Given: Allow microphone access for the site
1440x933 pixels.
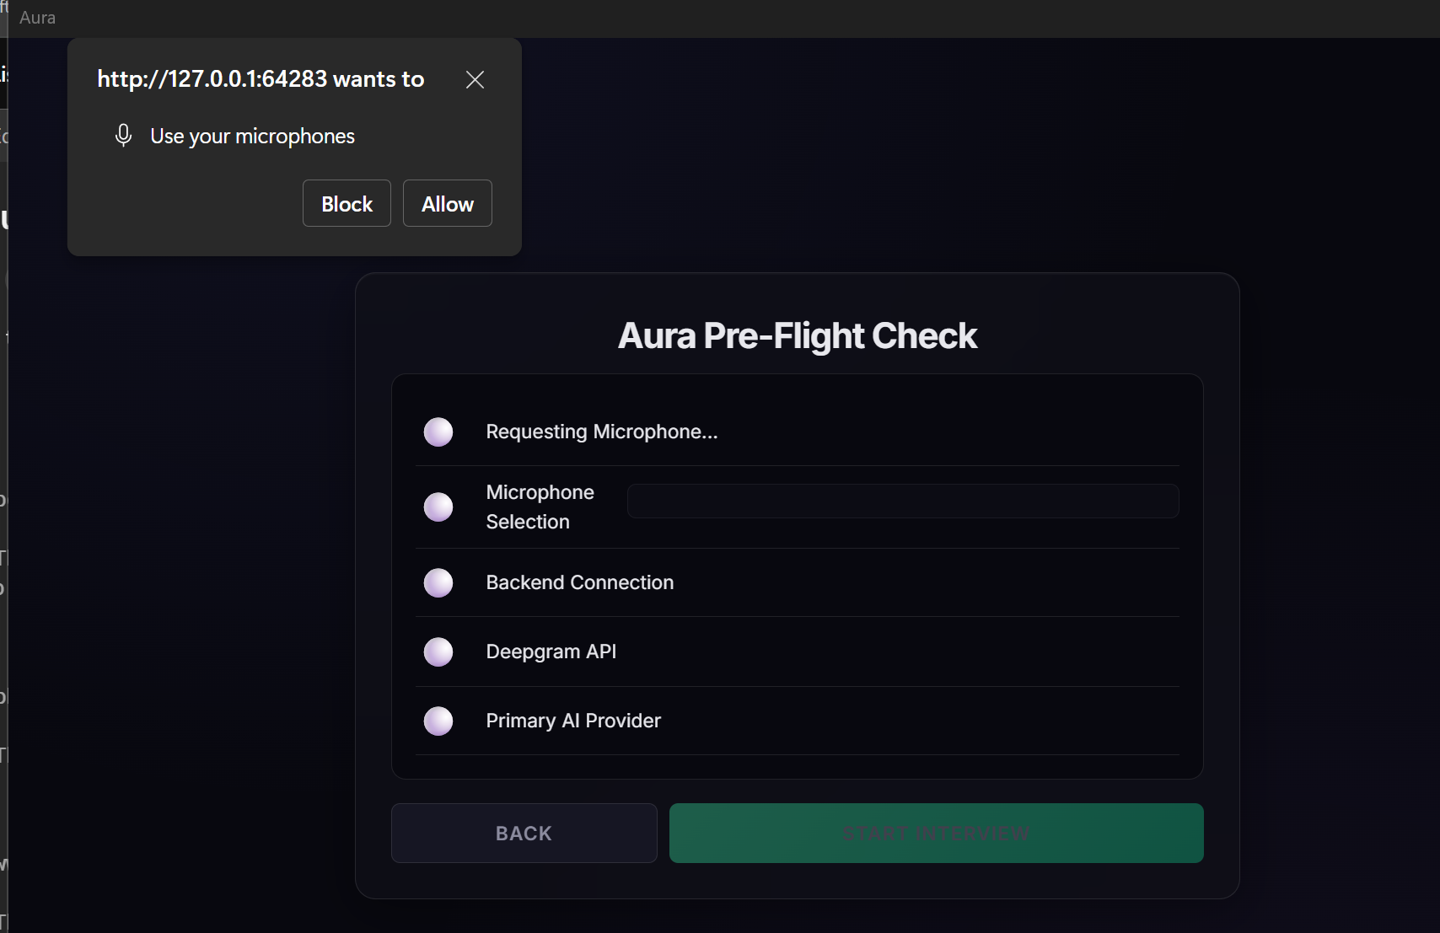Looking at the screenshot, I should tap(447, 204).
